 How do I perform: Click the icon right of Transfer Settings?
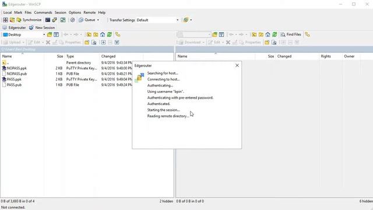pyautogui.click(x=186, y=20)
